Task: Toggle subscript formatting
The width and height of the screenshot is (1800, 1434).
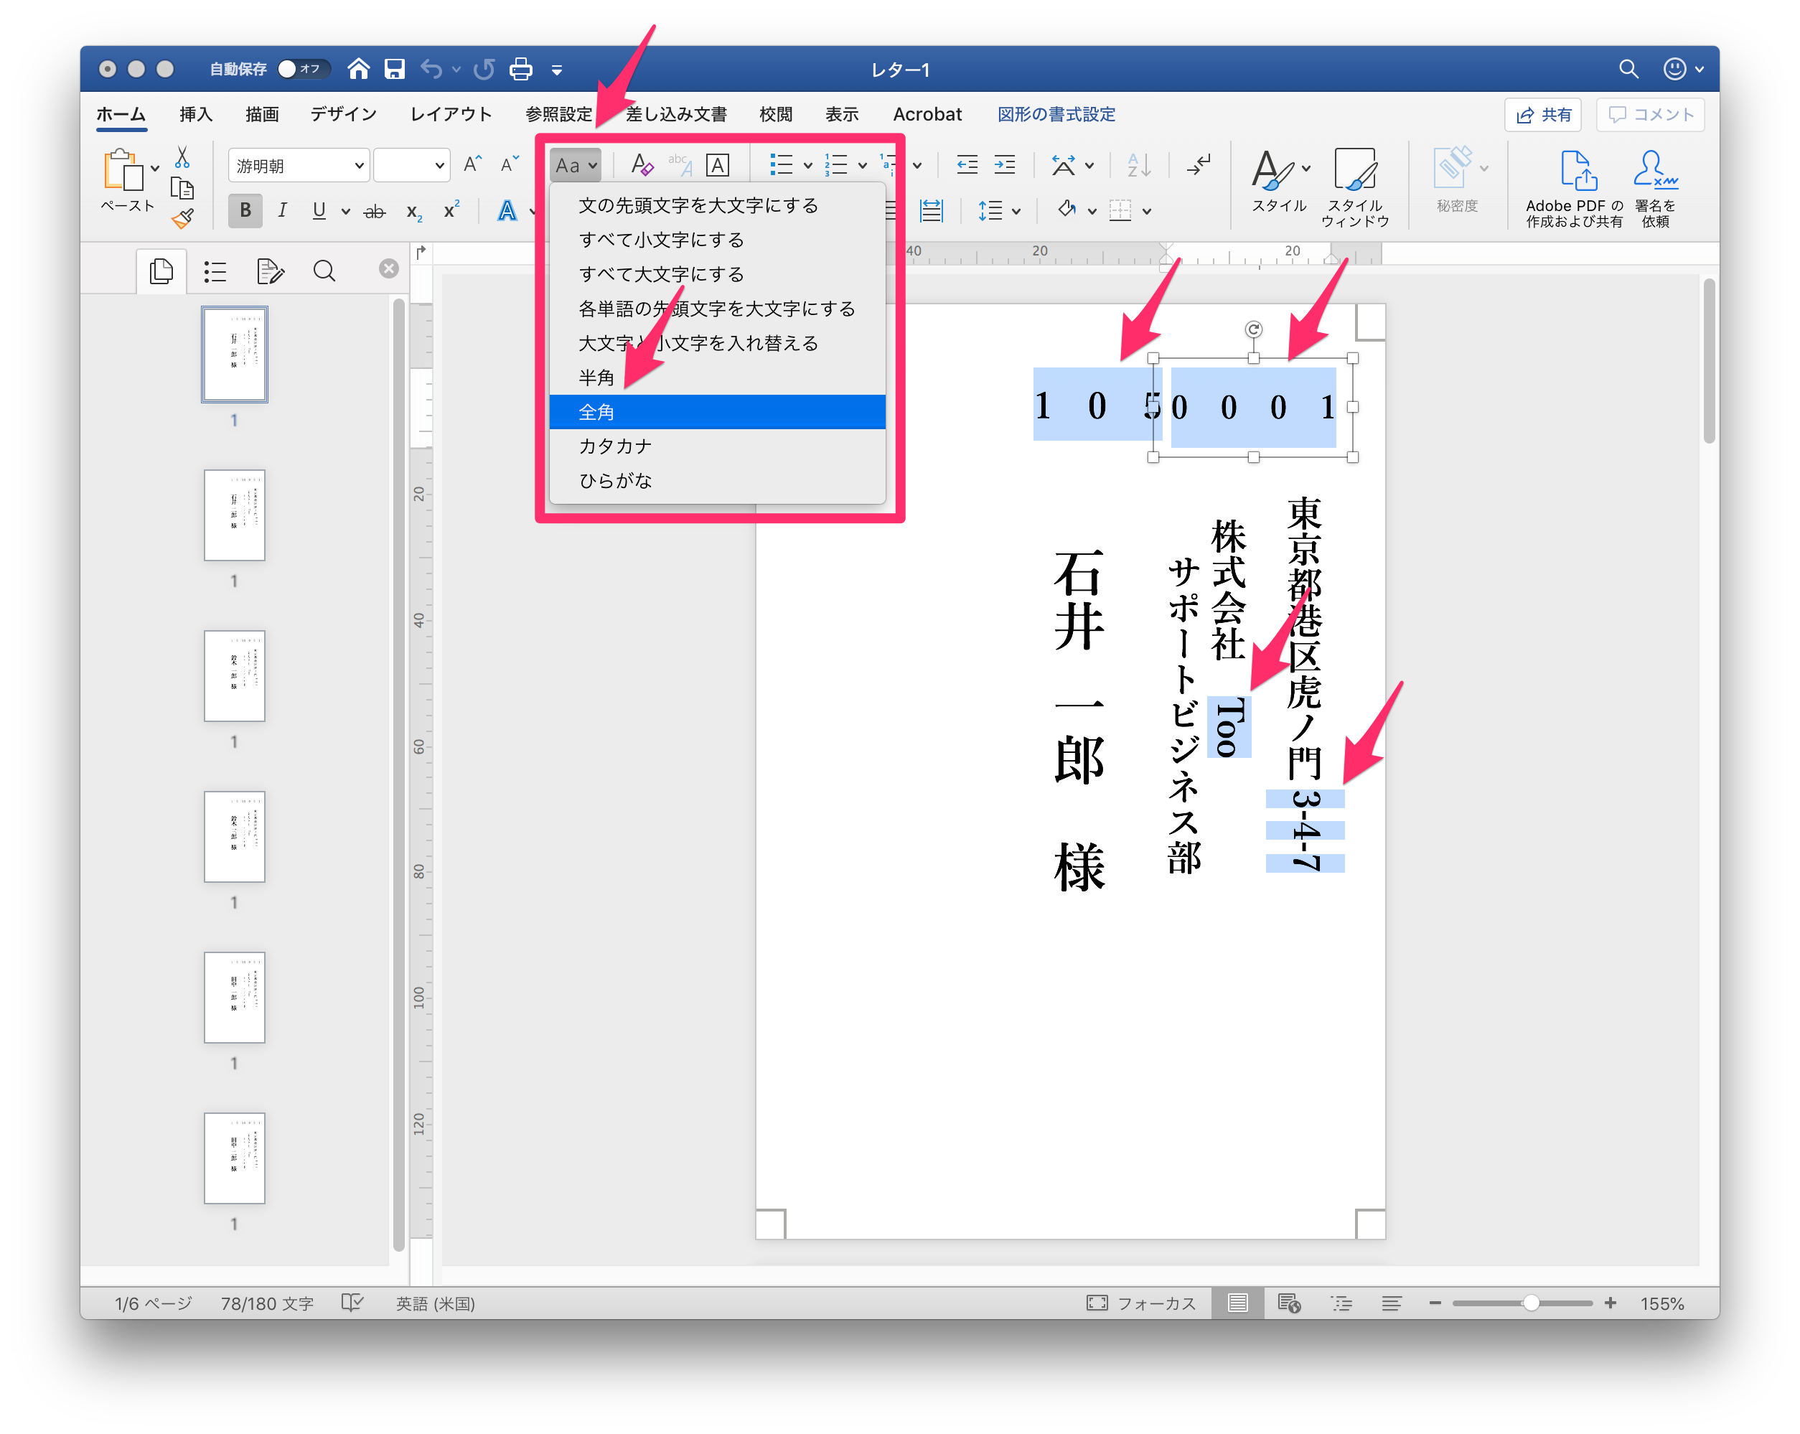Action: (x=414, y=211)
